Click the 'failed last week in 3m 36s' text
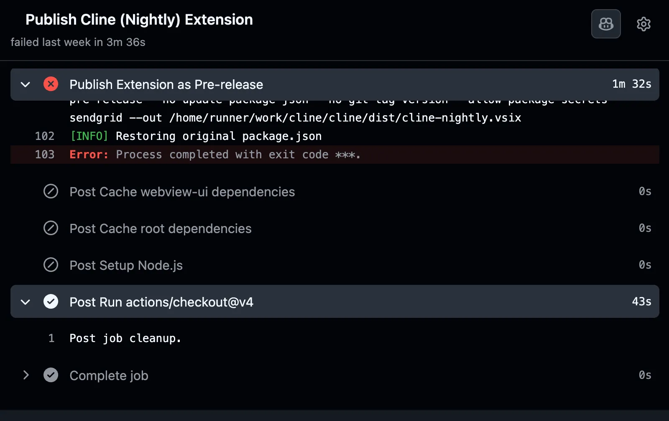 pos(78,42)
